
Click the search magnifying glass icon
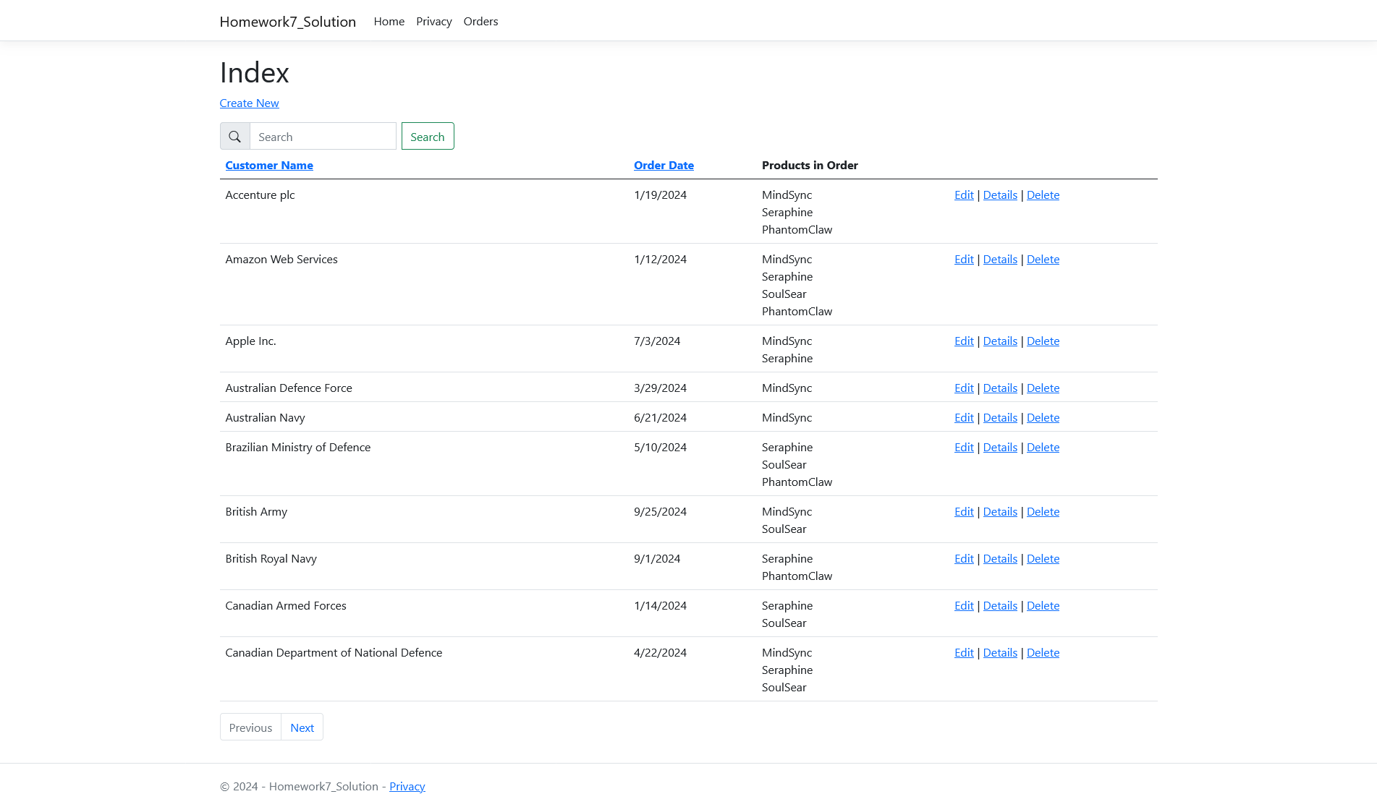pyautogui.click(x=234, y=136)
